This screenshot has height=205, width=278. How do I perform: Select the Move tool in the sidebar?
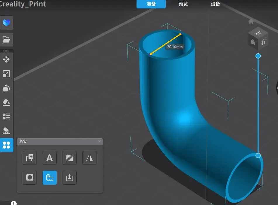(x=6, y=59)
